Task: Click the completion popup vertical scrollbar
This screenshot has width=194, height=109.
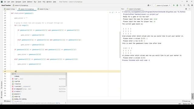Action: tap(66, 80)
